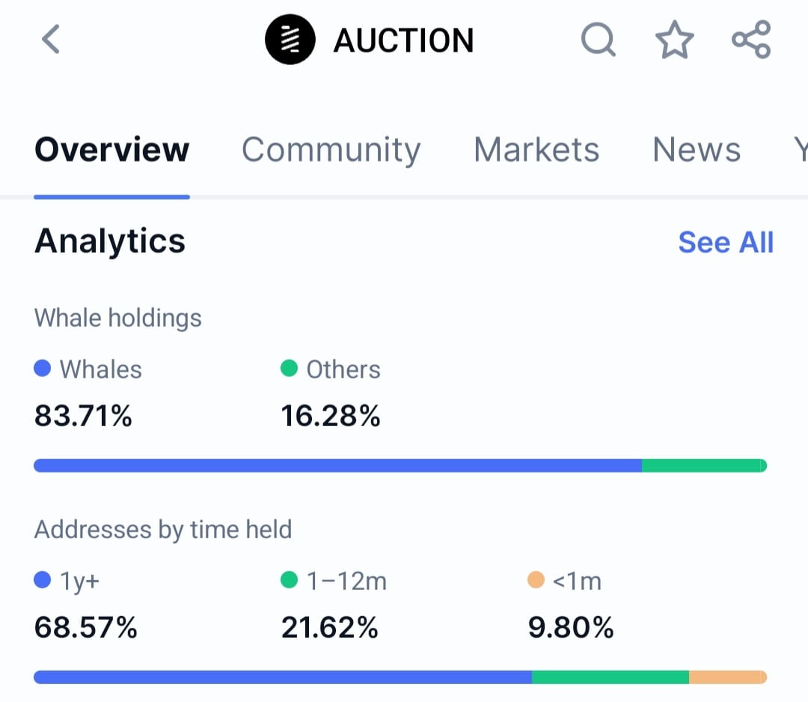Go back using the left chevron arrow
Screen dimensions: 808x702
51,39
